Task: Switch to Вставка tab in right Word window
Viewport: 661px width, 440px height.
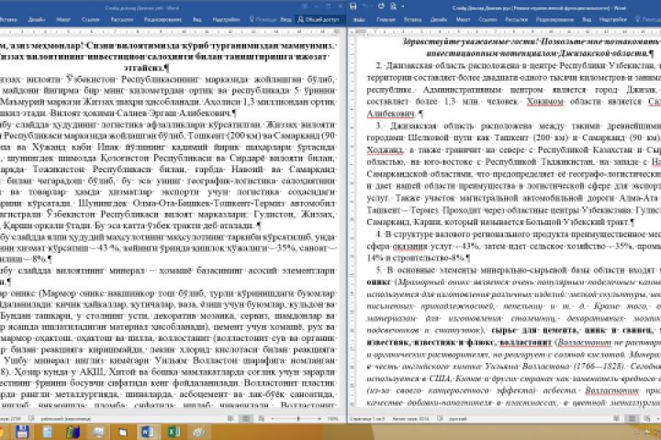Action: pos(412,19)
